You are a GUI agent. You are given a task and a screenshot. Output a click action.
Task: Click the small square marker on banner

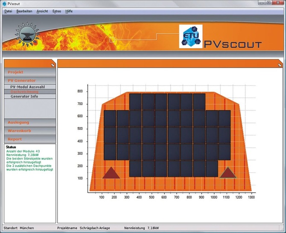click(112, 40)
